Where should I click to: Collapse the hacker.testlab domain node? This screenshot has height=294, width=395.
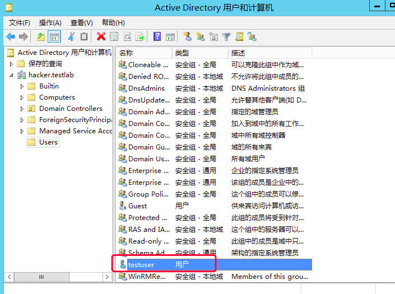tap(11, 75)
